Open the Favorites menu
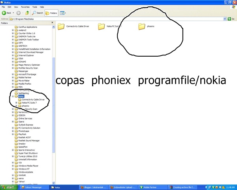The width and height of the screenshot is (237, 190). (x=25, y=7)
